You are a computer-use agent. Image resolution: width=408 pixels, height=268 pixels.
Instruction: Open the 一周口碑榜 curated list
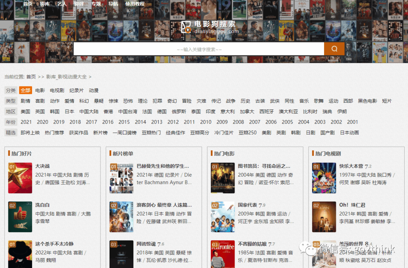click(125, 132)
